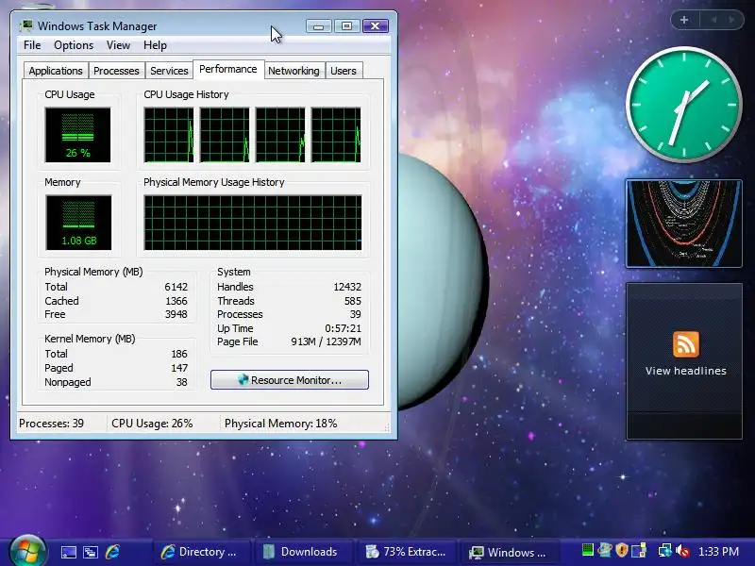The image size is (755, 566).
Task: Click the green analog clock gadget
Action: click(683, 105)
